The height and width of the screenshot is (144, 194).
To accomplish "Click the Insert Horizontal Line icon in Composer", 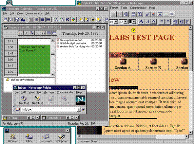I will coord(166,14).
